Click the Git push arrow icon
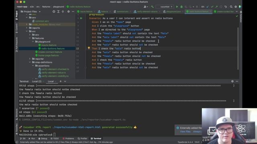 [x=216, y=7]
